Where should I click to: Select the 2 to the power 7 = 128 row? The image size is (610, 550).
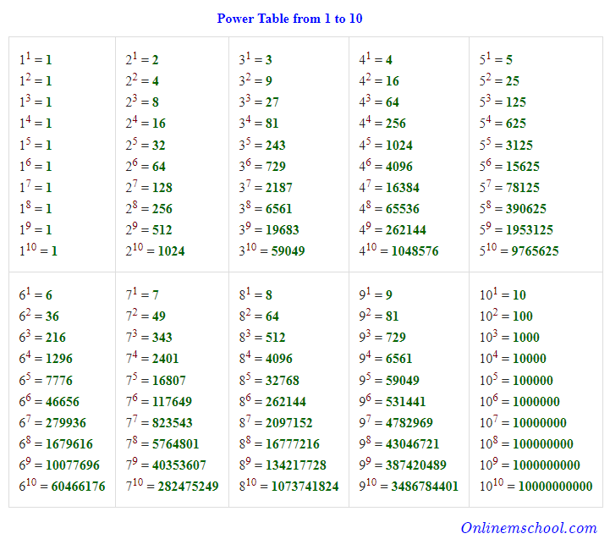[x=148, y=187]
